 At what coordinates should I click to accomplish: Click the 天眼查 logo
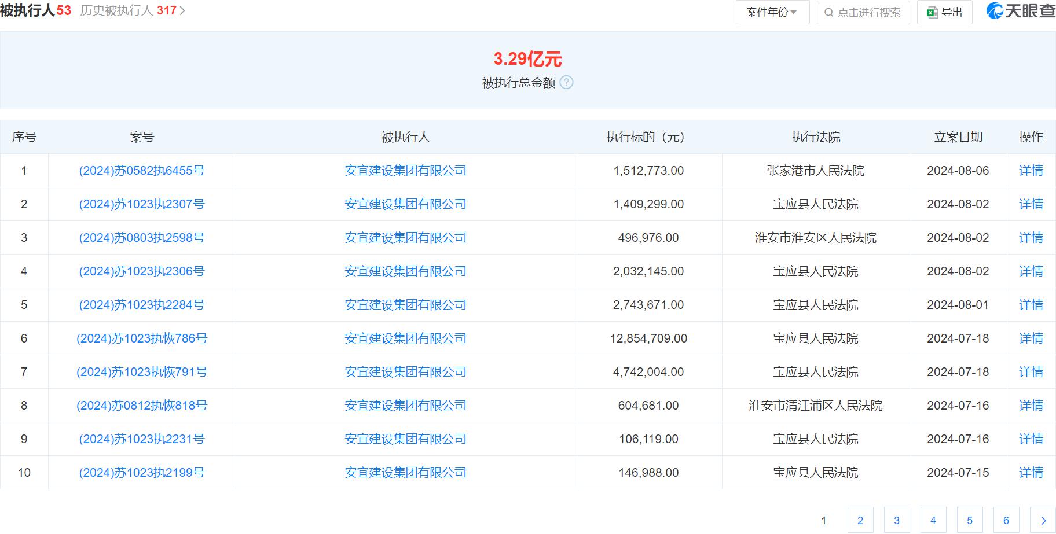click(x=1021, y=11)
